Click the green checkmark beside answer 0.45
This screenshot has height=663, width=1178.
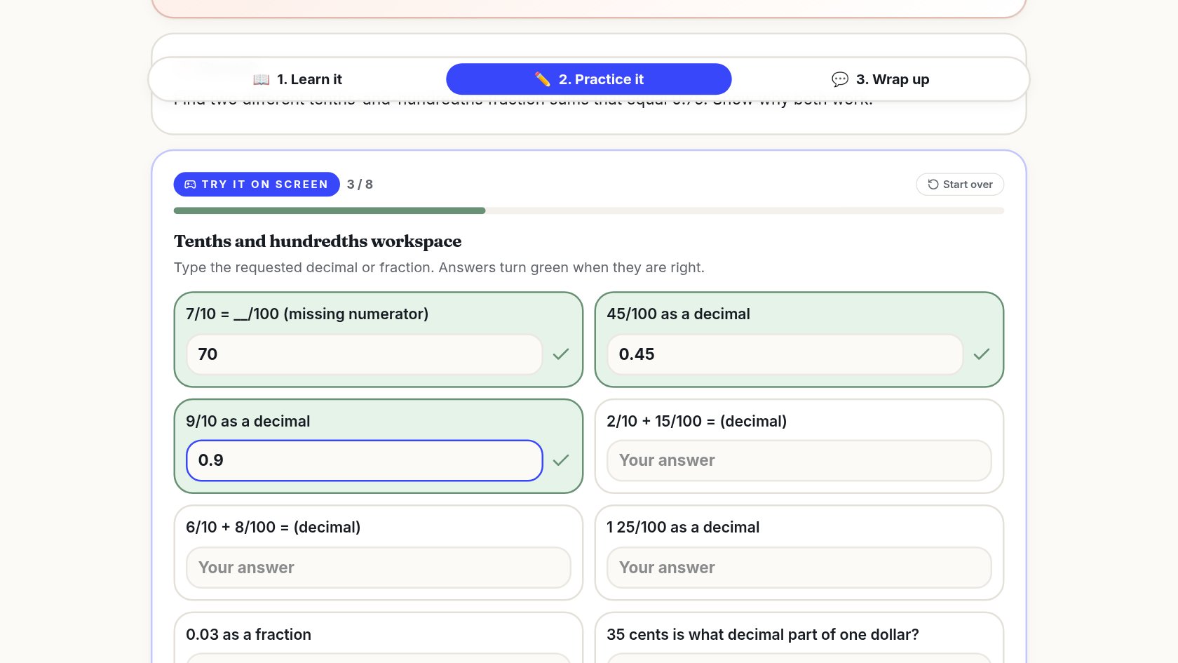click(x=982, y=354)
